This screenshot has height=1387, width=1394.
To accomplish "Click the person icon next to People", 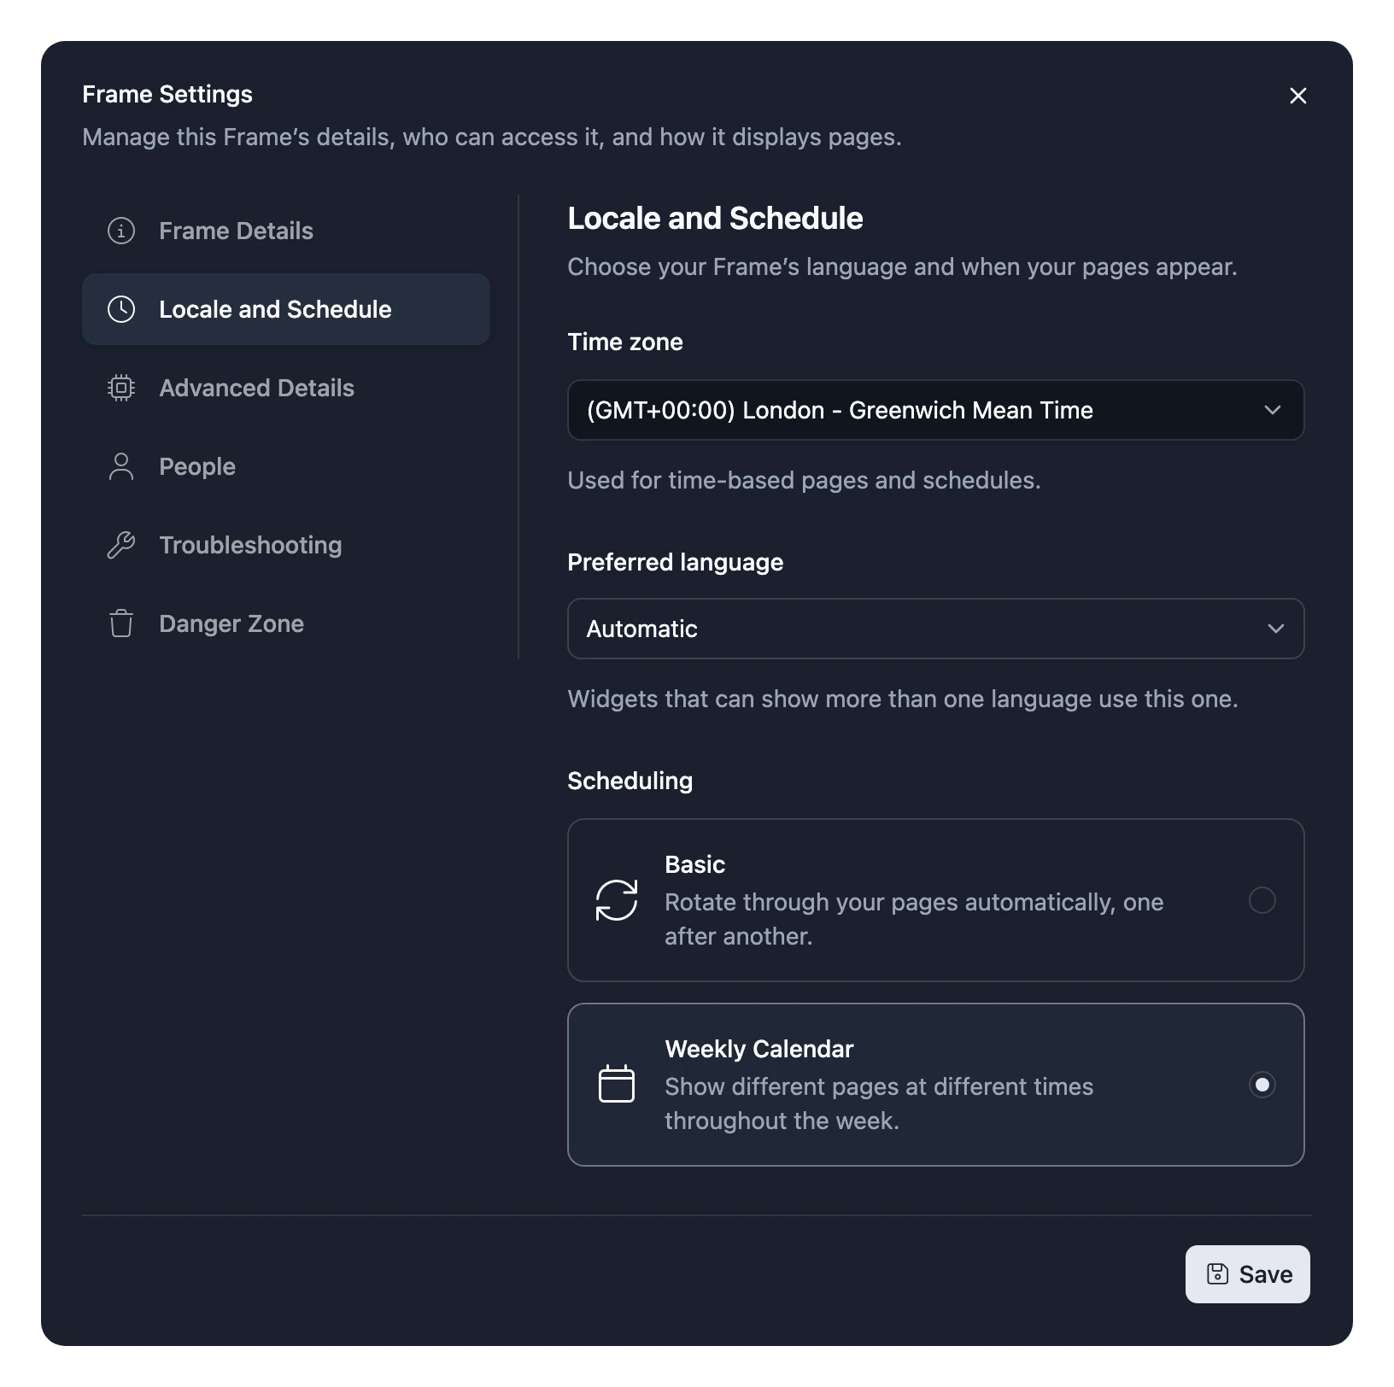I will 121,466.
